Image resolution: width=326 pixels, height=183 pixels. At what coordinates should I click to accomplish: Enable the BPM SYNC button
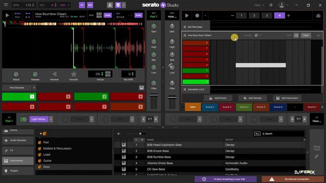(107, 15)
